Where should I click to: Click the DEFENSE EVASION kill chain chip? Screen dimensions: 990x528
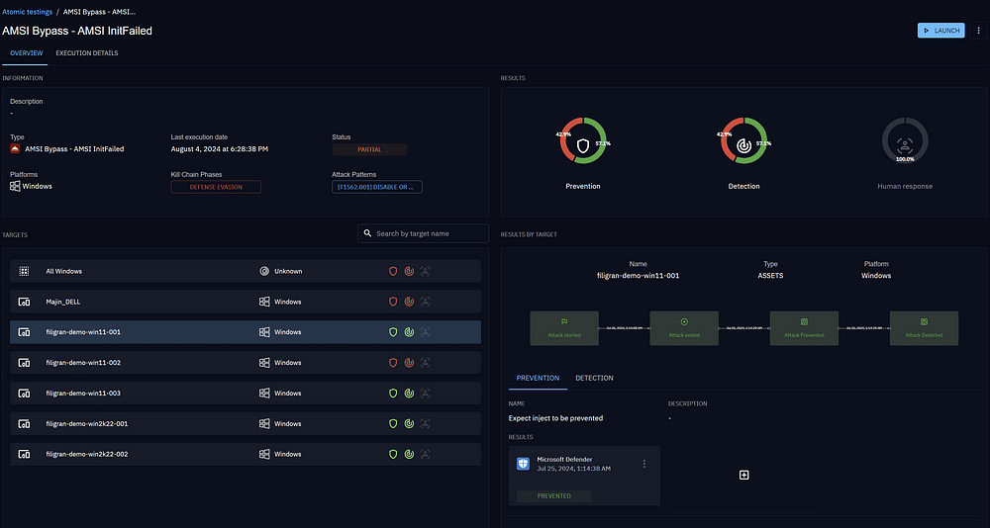216,187
